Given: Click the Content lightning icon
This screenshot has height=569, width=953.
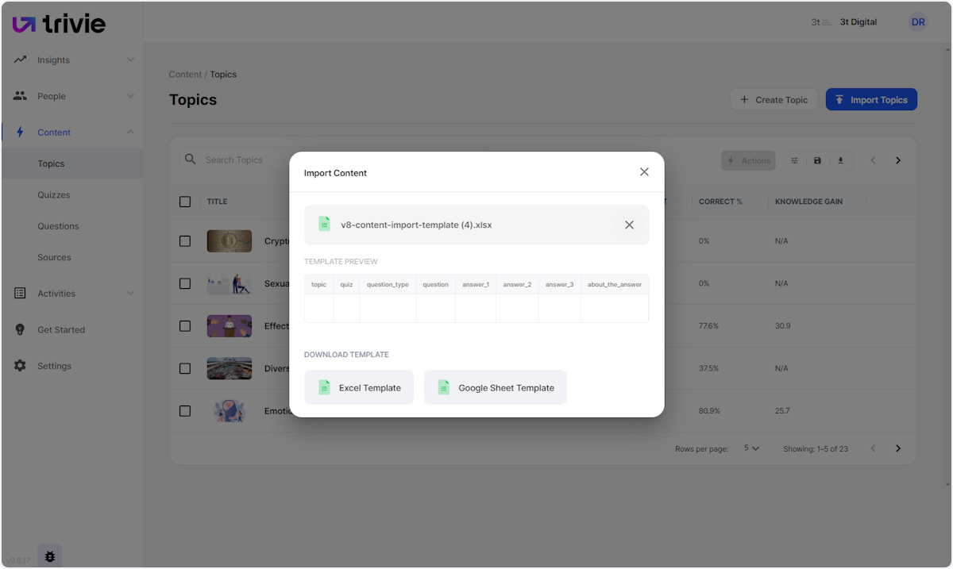Looking at the screenshot, I should coord(19,132).
